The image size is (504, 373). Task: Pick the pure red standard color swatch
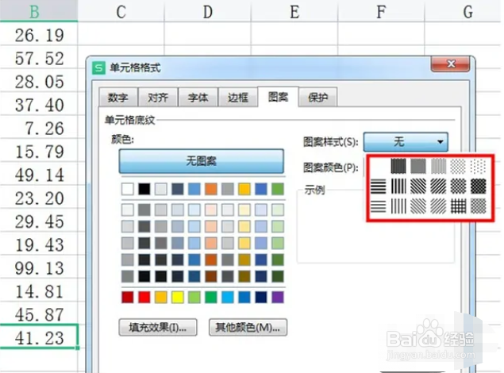pyautogui.click(x=144, y=297)
